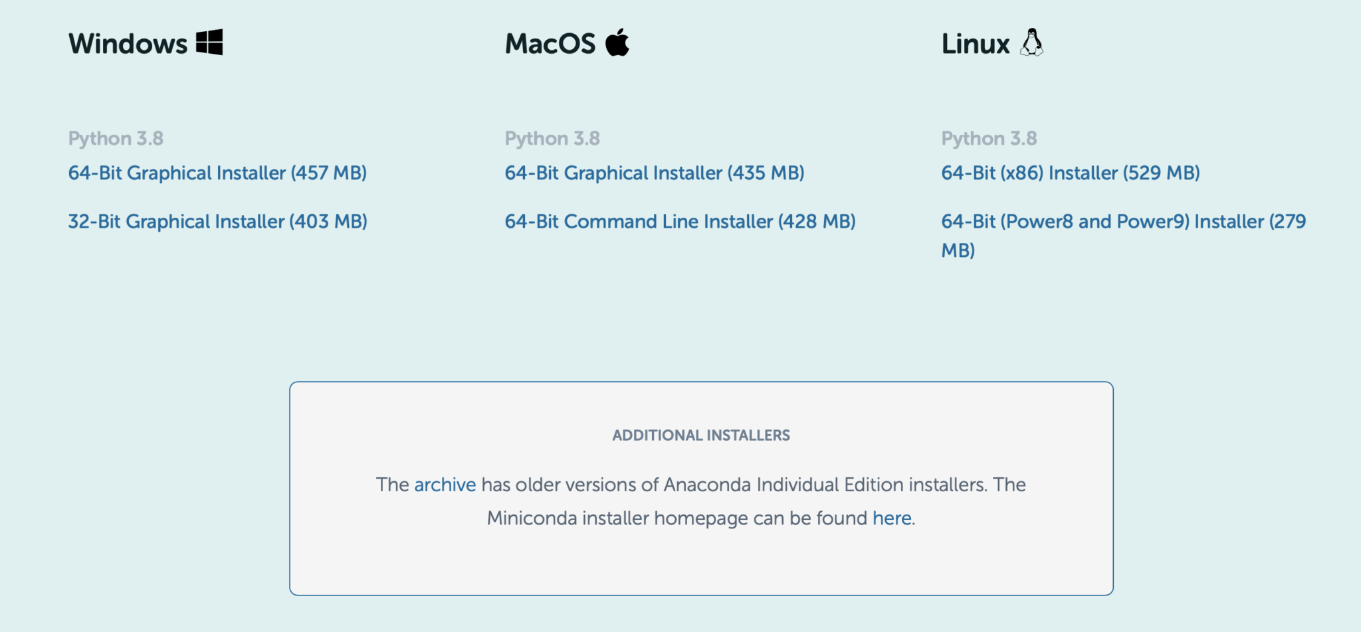Open the archive link for older versions
1361x632 pixels.
pyautogui.click(x=445, y=485)
